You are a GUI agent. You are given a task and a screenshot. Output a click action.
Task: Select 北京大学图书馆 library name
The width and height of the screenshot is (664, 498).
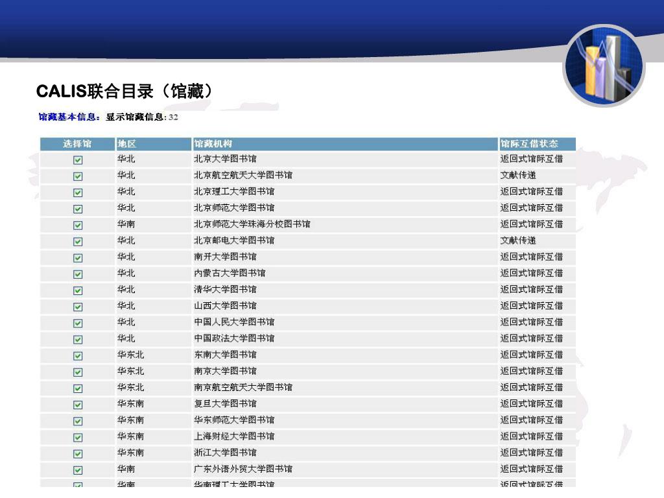pos(225,159)
